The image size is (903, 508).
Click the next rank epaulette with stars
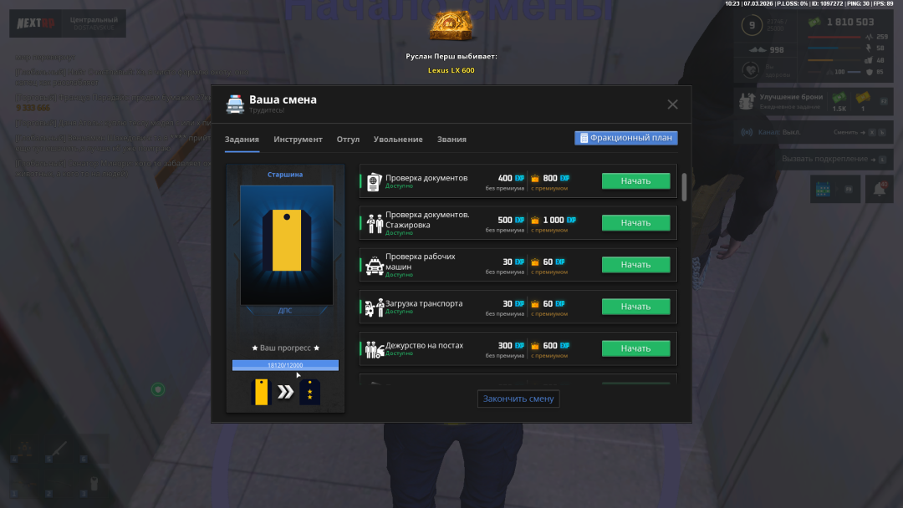click(x=309, y=392)
